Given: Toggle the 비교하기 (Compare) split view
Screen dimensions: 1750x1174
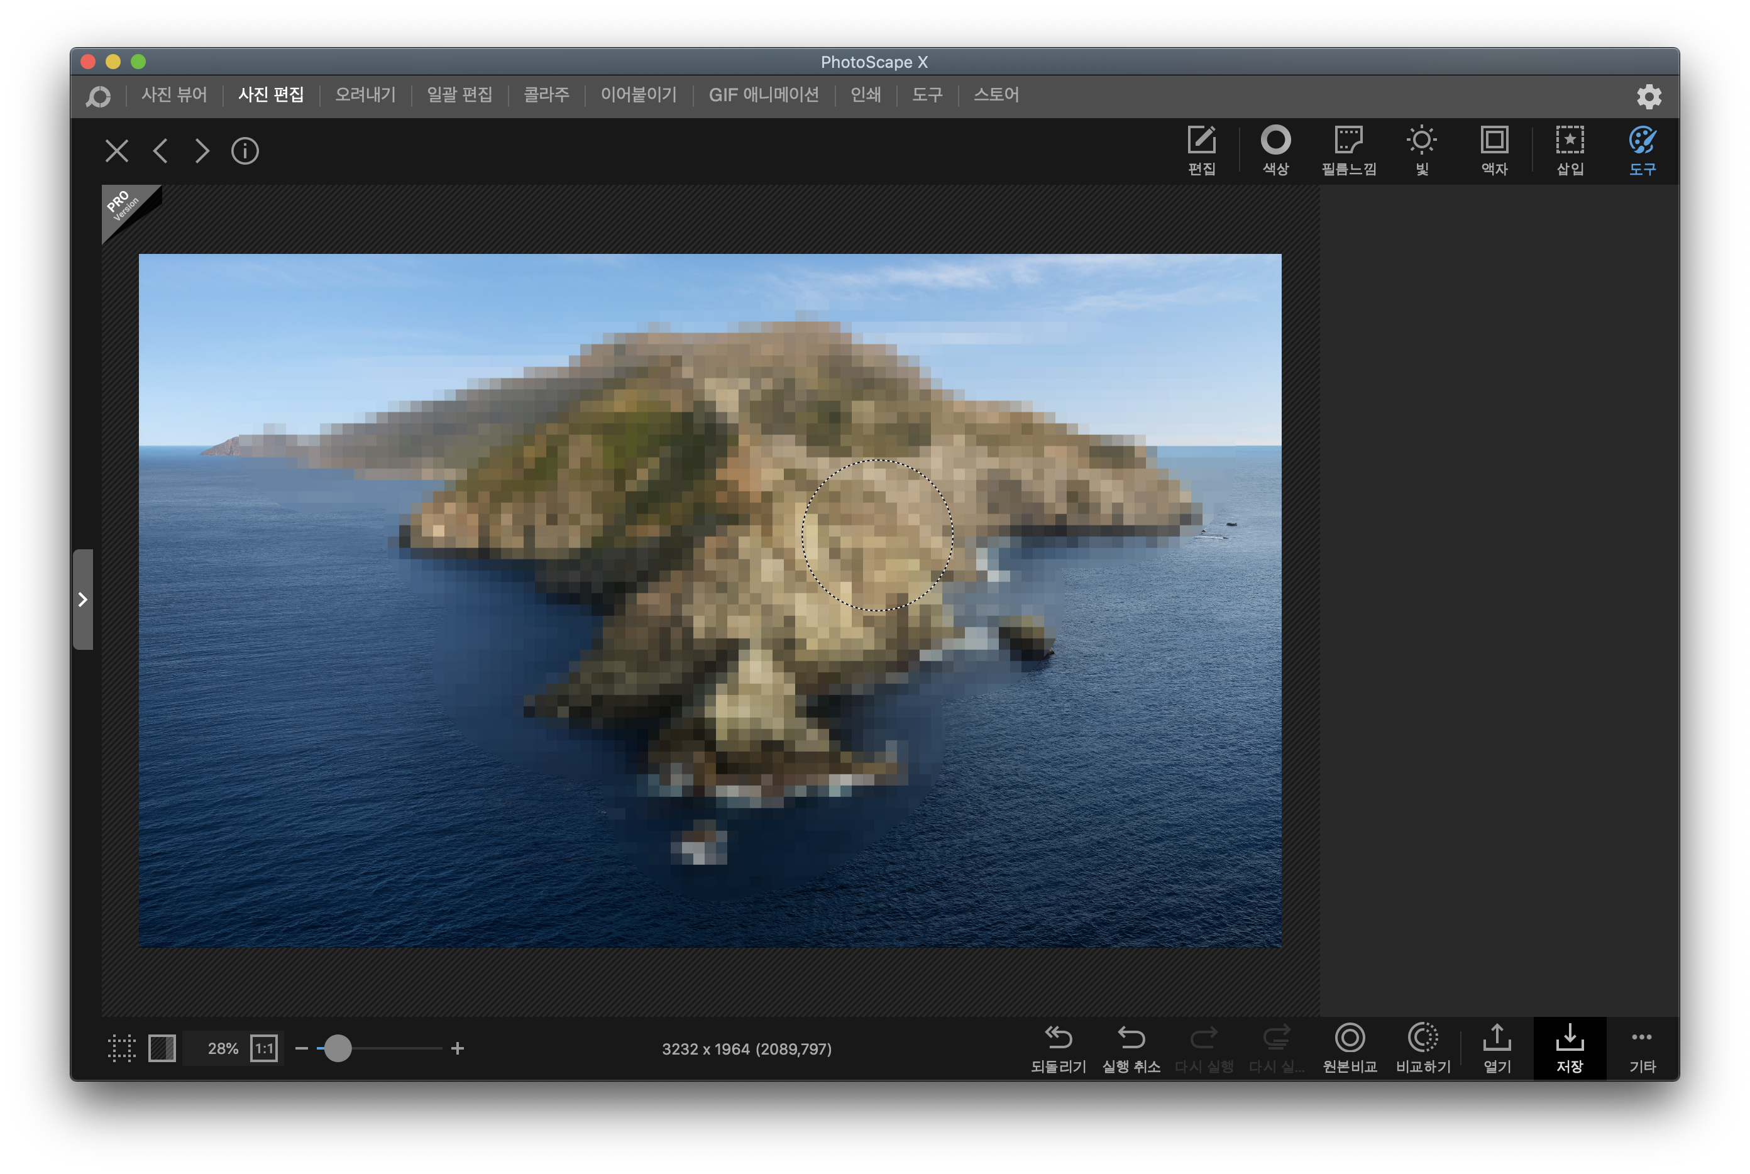Looking at the screenshot, I should coord(1423,1038).
